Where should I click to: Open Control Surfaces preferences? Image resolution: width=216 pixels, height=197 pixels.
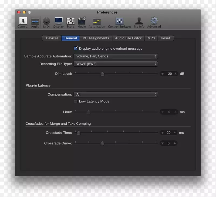119,22
